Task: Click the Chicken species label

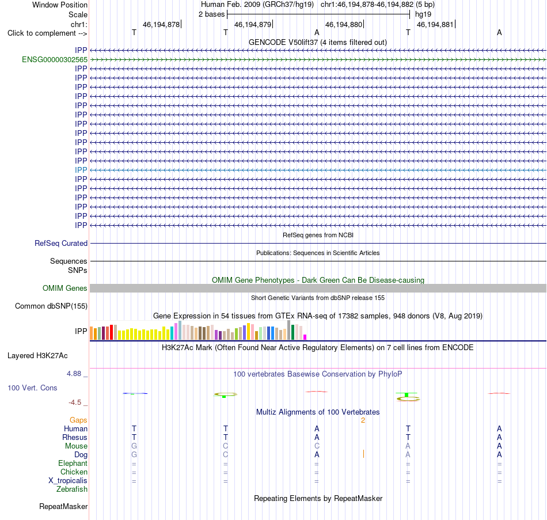Action: pos(74,472)
